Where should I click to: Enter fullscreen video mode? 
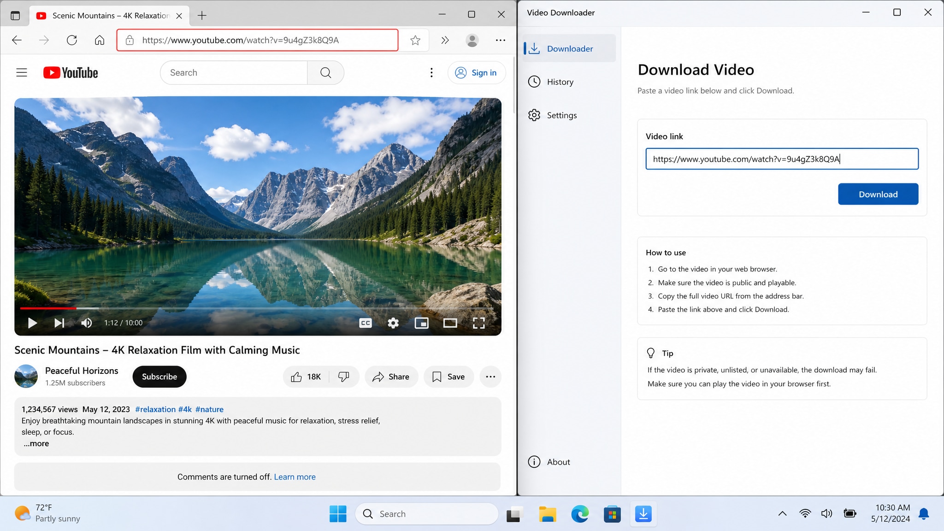click(x=479, y=323)
